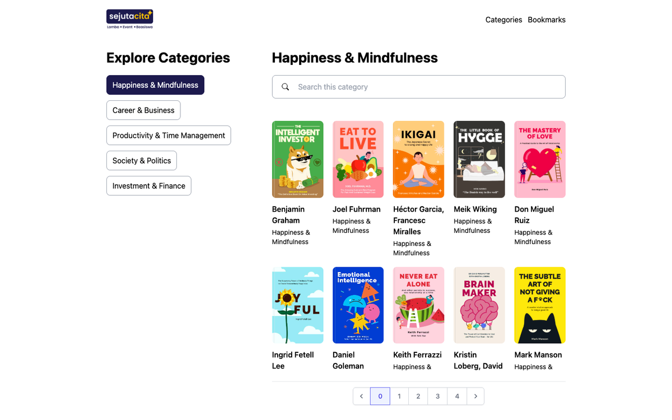The width and height of the screenshot is (672, 420).
Task: Open Eat to Live book cover
Action: point(358,160)
